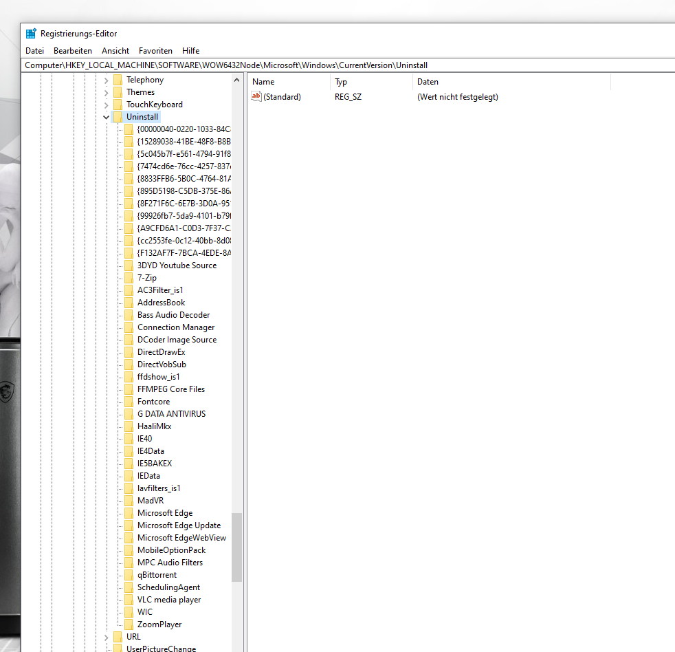Select the IE4Data key
The height and width of the screenshot is (652, 675).
pyautogui.click(x=151, y=451)
